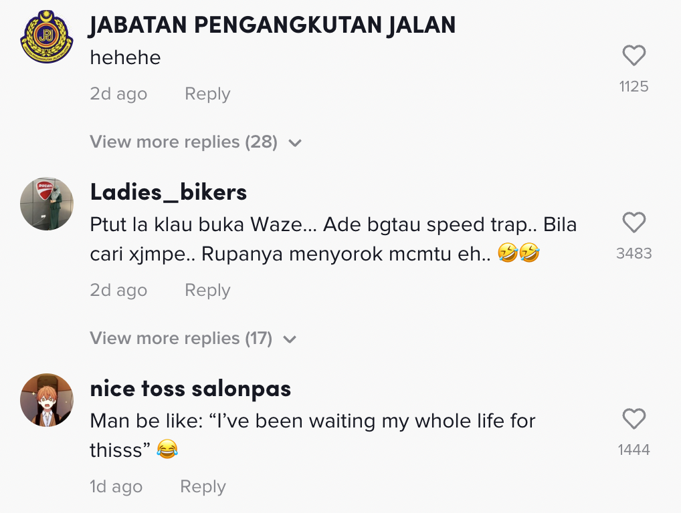This screenshot has width=681, height=513.
Task: Click the 1d ago timestamp
Action: point(116,487)
